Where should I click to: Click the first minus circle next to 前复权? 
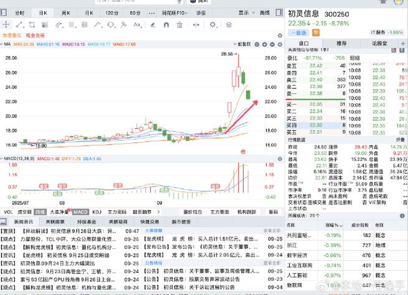click(257, 44)
